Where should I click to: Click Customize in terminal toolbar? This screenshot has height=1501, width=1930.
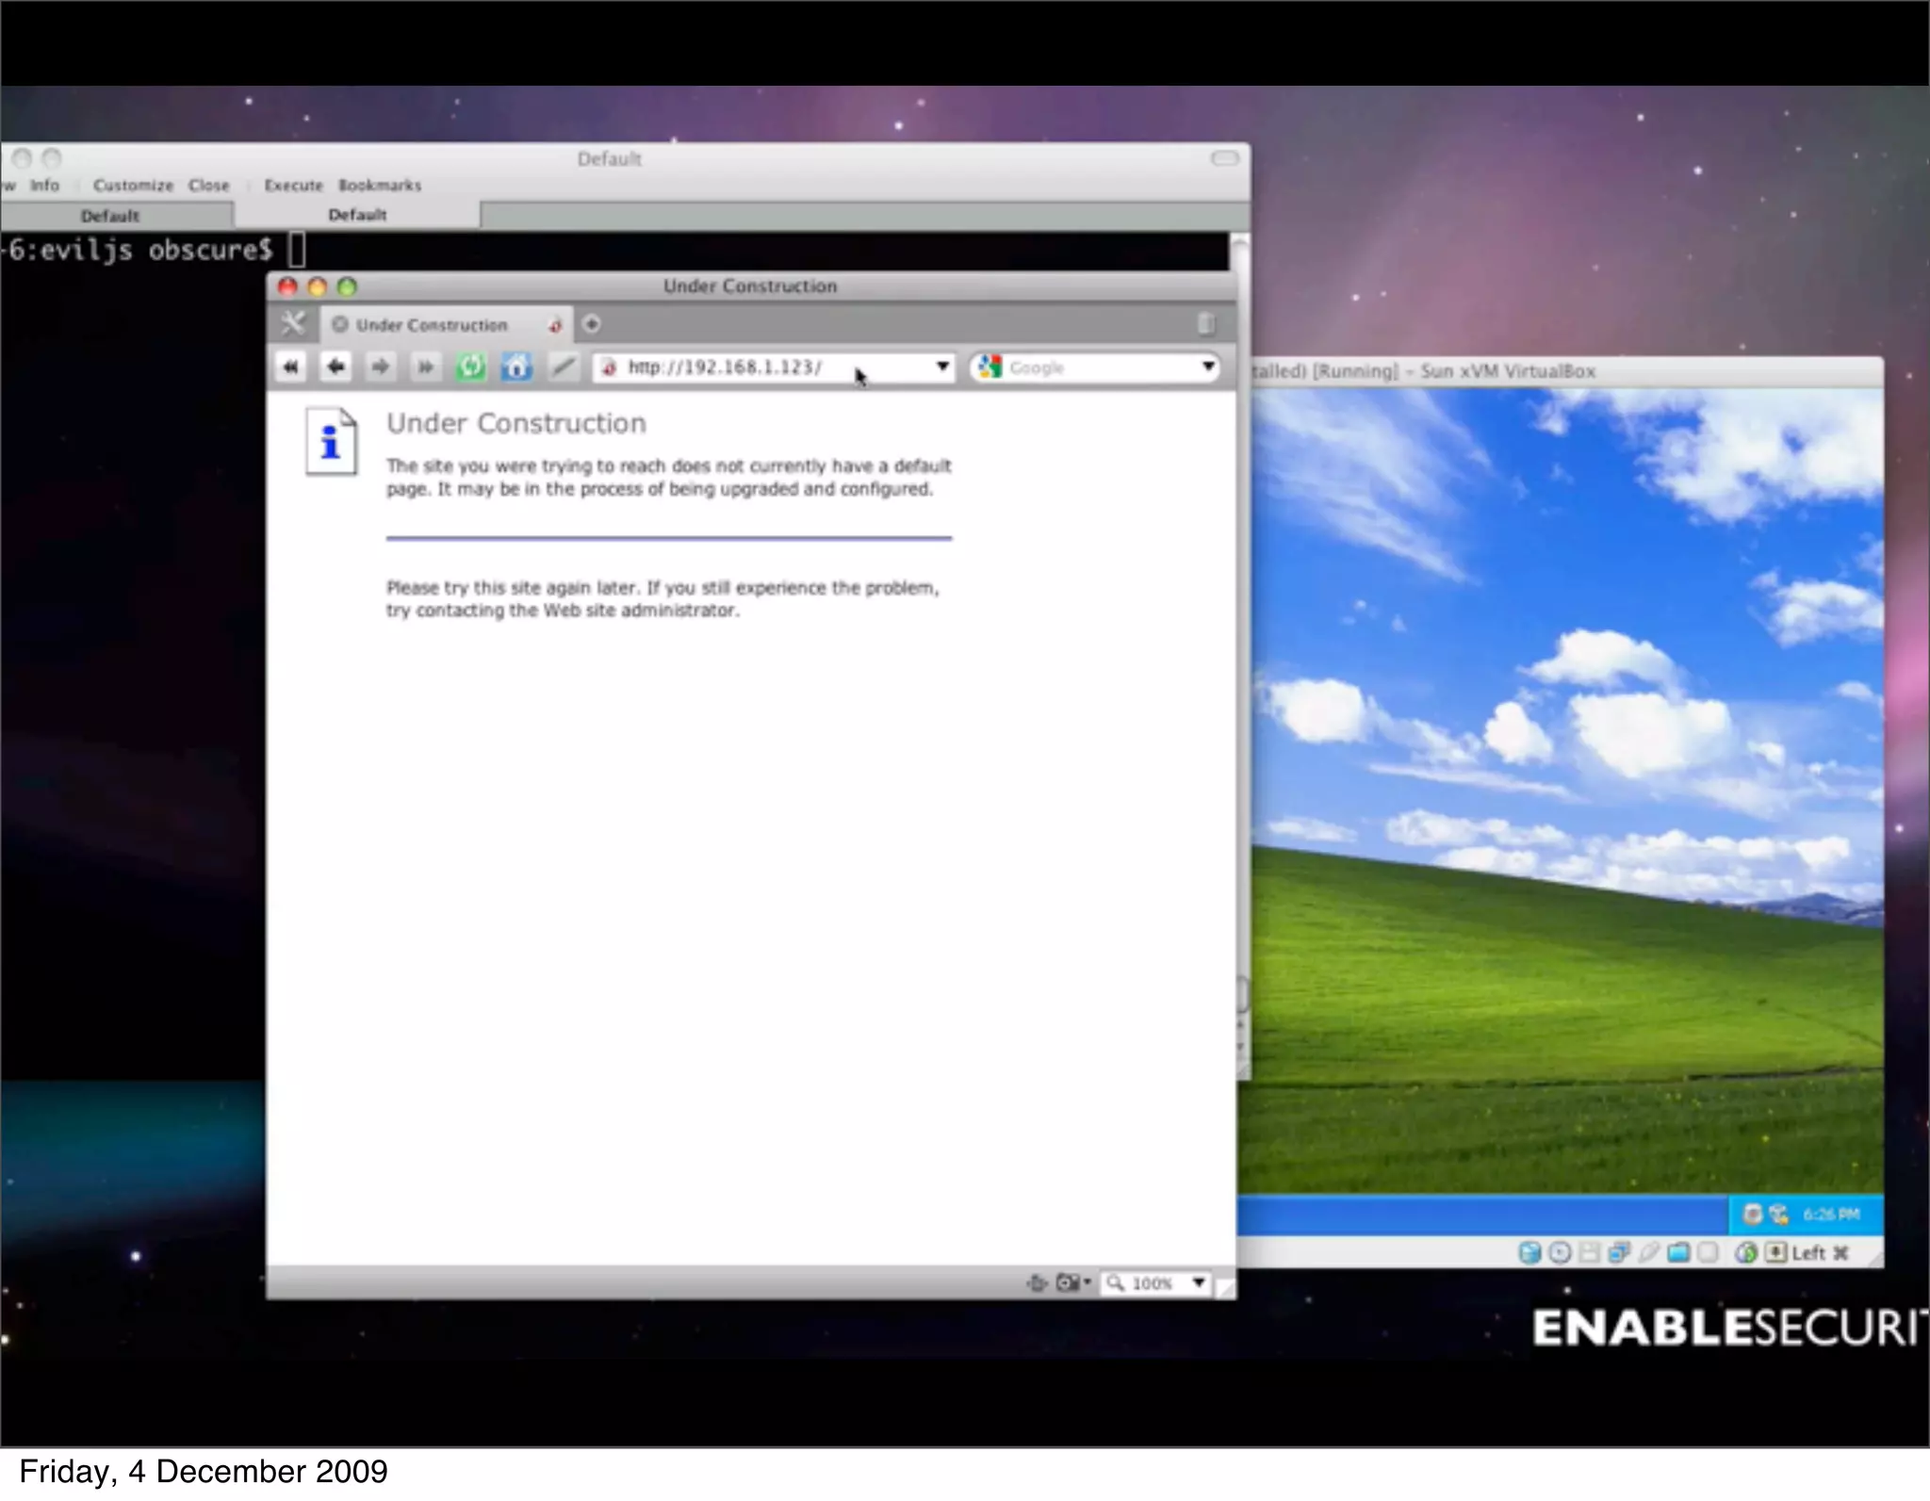click(x=133, y=186)
